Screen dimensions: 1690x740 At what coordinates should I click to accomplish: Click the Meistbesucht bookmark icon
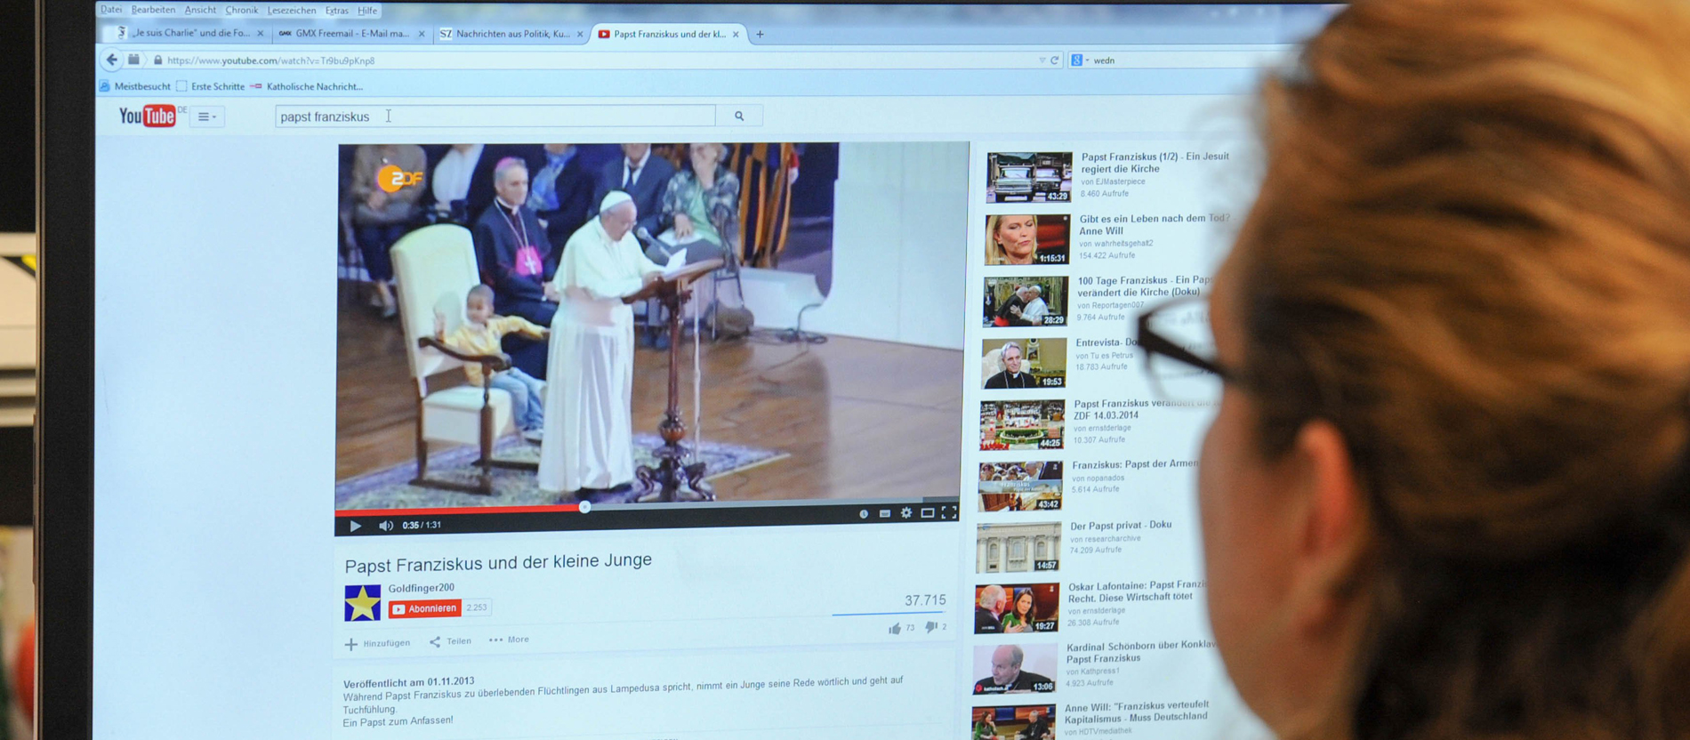click(105, 86)
